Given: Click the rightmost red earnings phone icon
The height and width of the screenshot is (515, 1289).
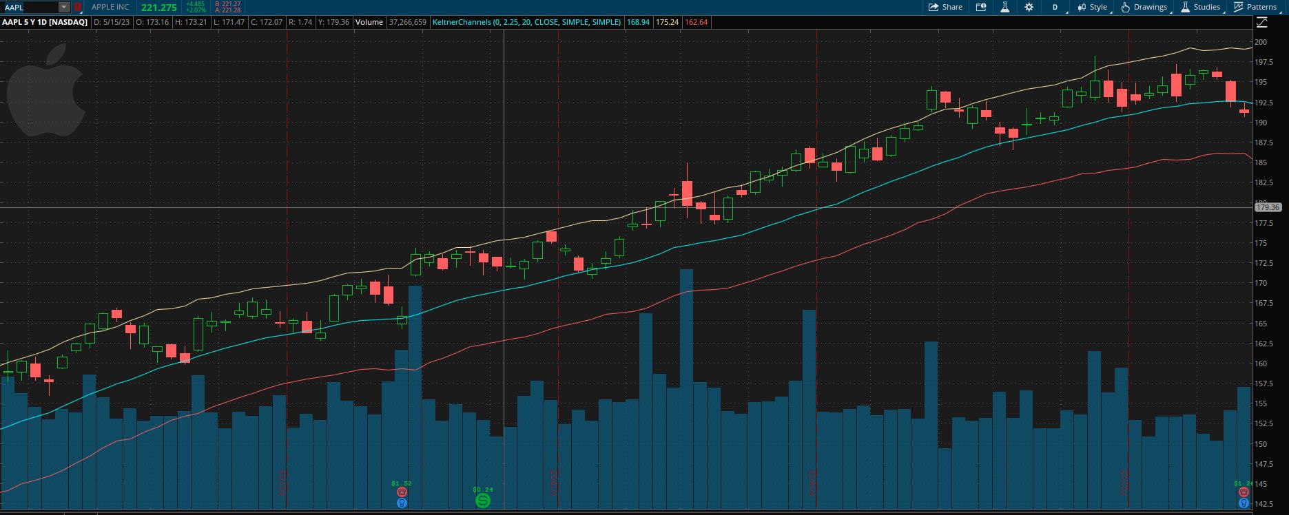Looking at the screenshot, I should [1244, 493].
